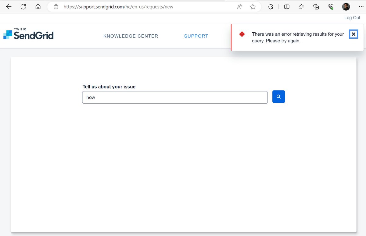Open browser Collections
This screenshot has width=366, height=236.
pyautogui.click(x=316, y=7)
